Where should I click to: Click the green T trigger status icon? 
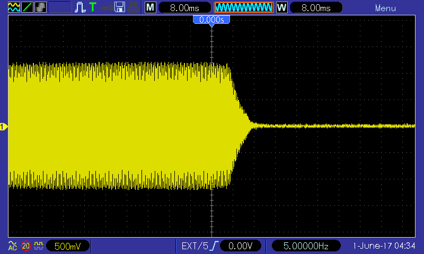click(x=93, y=7)
